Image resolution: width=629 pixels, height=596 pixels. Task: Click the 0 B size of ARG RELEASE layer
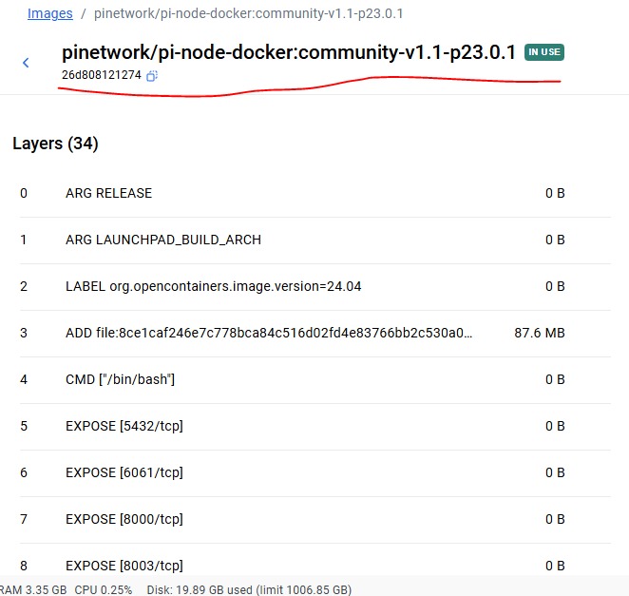click(x=555, y=194)
